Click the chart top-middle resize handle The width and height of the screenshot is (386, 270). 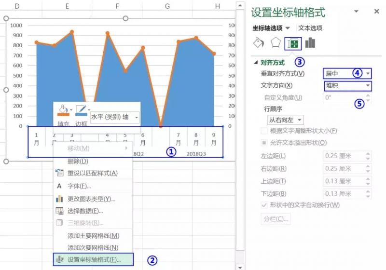[x=125, y=18]
